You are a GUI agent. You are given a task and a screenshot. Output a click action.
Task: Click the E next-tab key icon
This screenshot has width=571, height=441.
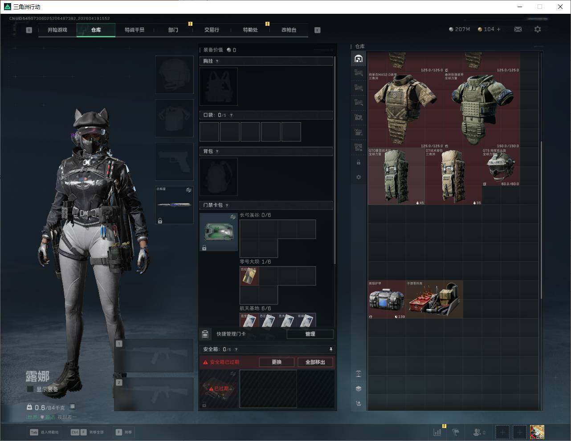pyautogui.click(x=318, y=30)
